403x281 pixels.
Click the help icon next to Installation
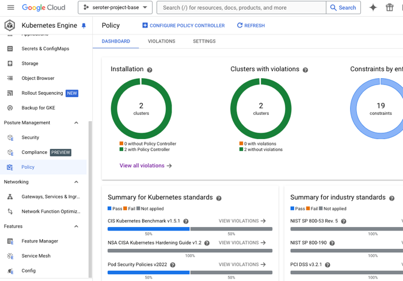pos(150,70)
